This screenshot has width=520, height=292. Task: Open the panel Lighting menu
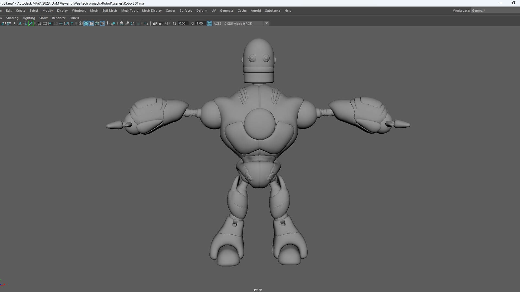[29, 18]
